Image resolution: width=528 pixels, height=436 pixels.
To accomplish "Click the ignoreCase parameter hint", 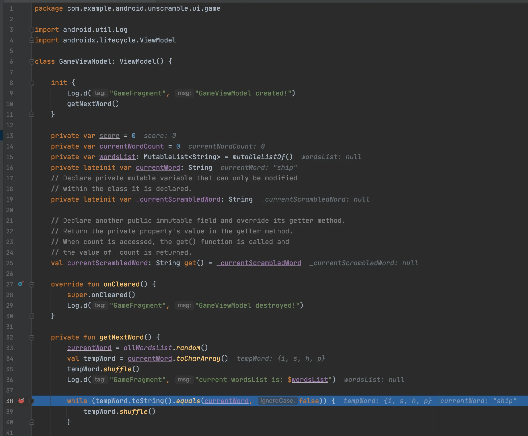I will click(x=277, y=401).
